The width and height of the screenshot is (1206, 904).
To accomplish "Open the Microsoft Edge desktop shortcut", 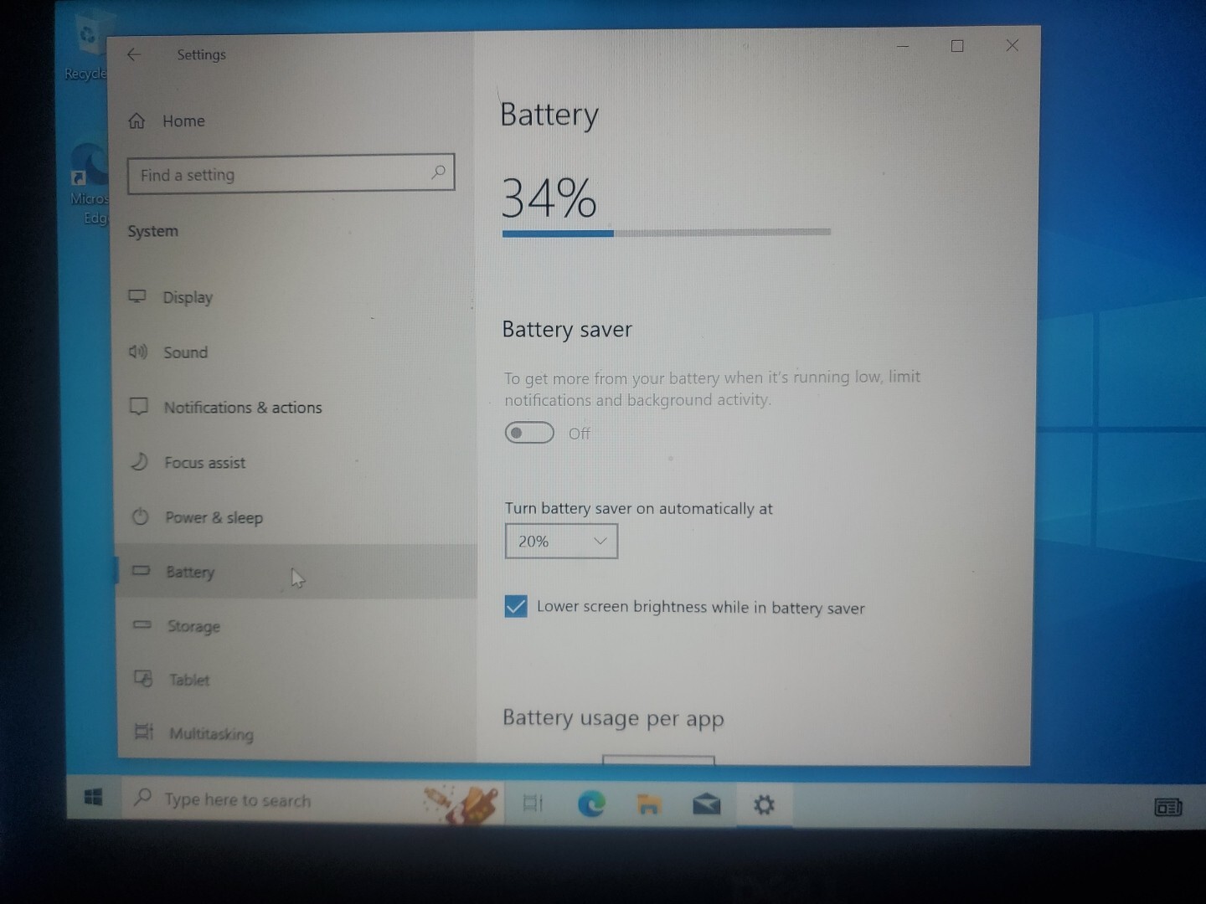I will tap(89, 184).
